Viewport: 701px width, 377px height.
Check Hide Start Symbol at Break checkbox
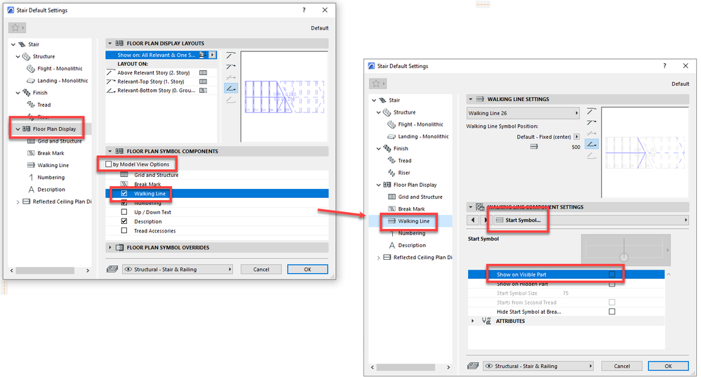612,311
